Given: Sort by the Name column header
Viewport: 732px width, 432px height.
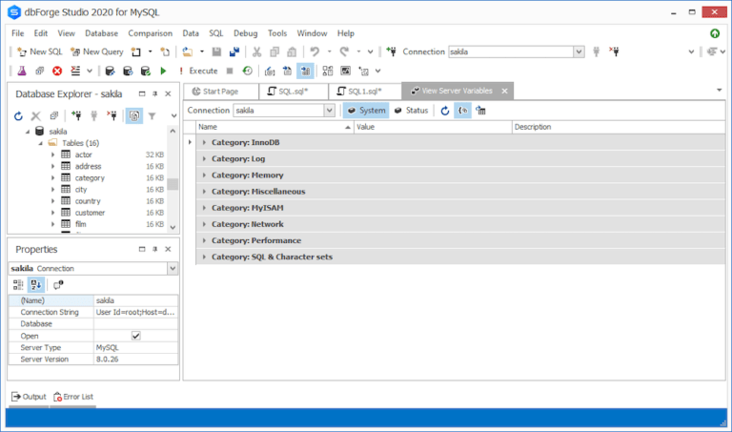Looking at the screenshot, I should pos(274,127).
